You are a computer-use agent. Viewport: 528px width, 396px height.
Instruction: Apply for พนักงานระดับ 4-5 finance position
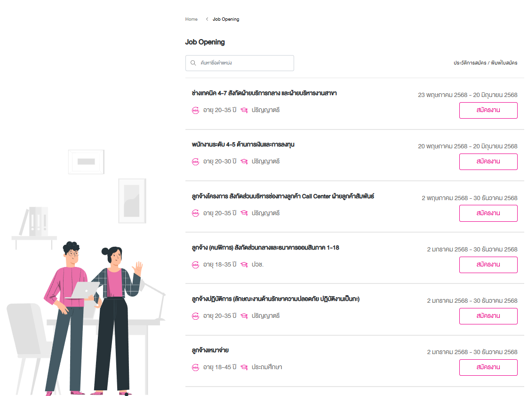(x=488, y=162)
